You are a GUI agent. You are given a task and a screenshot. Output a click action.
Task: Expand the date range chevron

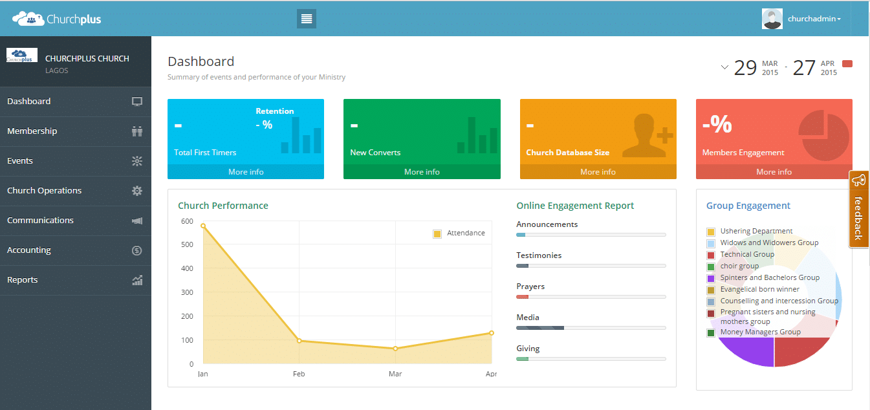724,67
